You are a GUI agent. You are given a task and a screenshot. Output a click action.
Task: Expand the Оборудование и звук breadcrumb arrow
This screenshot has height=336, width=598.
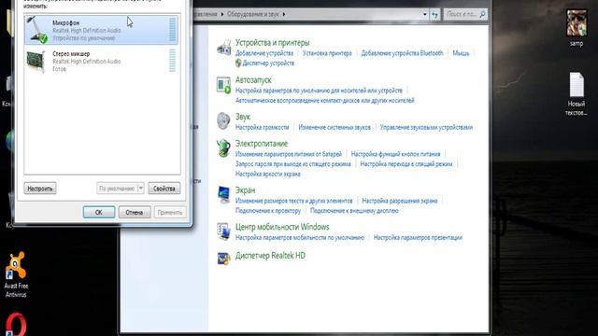pos(284,14)
